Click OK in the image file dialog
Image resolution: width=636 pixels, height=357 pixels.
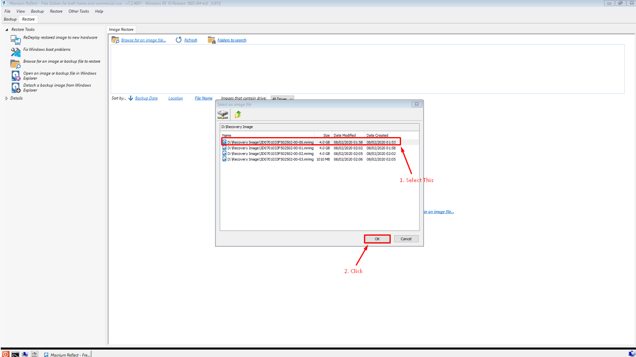[x=377, y=239]
